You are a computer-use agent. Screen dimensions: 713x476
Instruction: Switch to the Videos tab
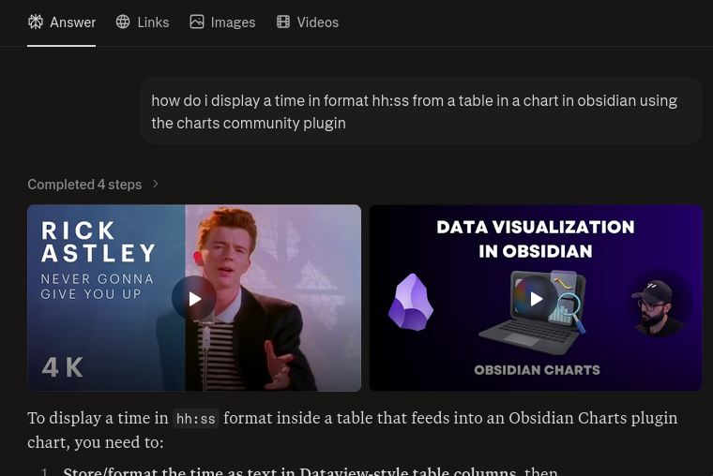point(308,22)
